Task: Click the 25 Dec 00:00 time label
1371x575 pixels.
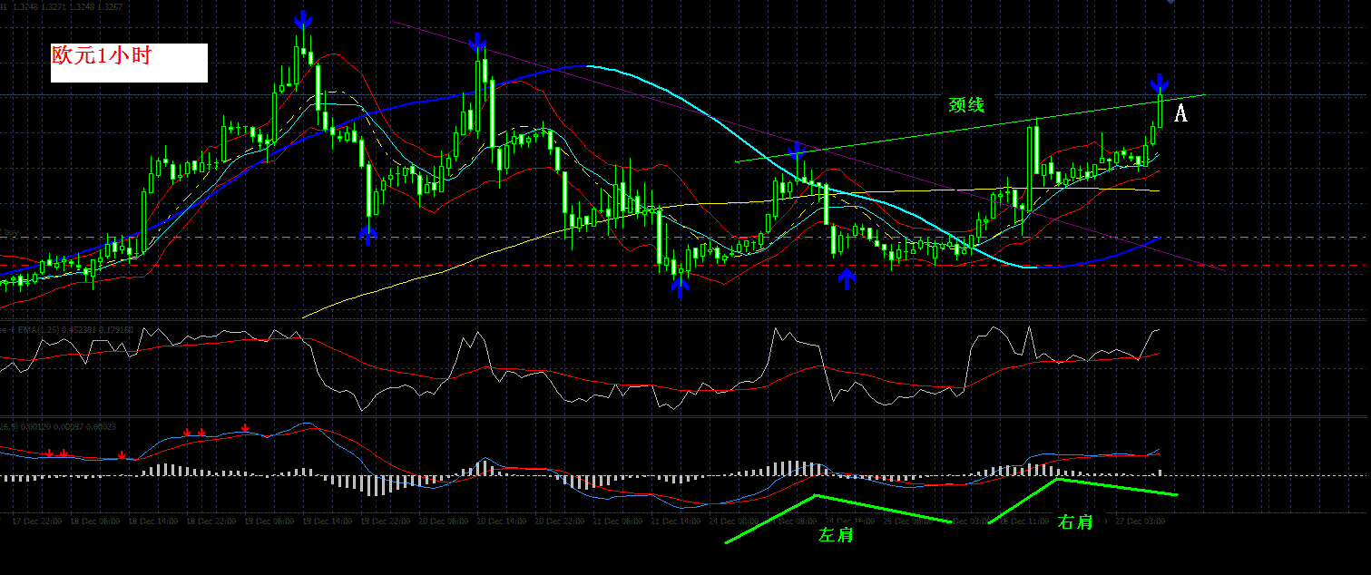Action: point(908,521)
